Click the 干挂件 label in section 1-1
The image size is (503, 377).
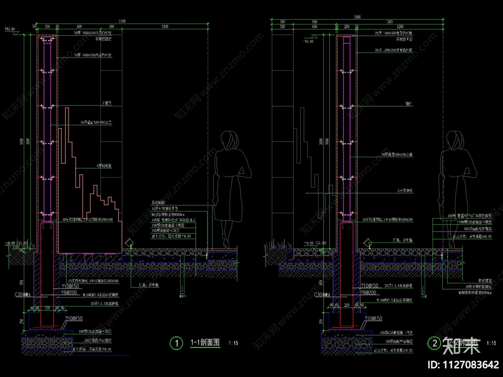pos(107,103)
